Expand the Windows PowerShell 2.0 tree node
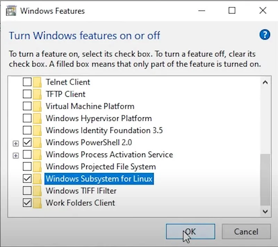The image size is (278, 247). pos(16,144)
